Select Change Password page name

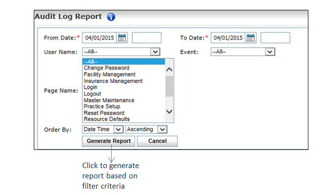pos(106,68)
